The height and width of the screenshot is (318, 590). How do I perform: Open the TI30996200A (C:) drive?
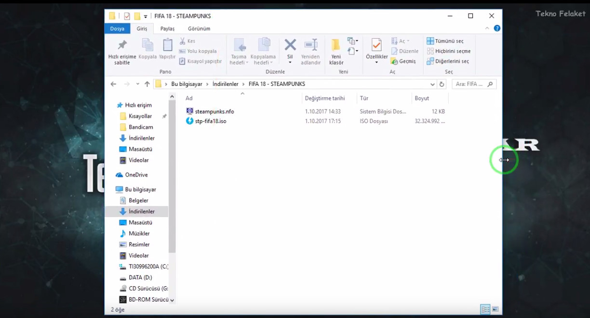[143, 266]
